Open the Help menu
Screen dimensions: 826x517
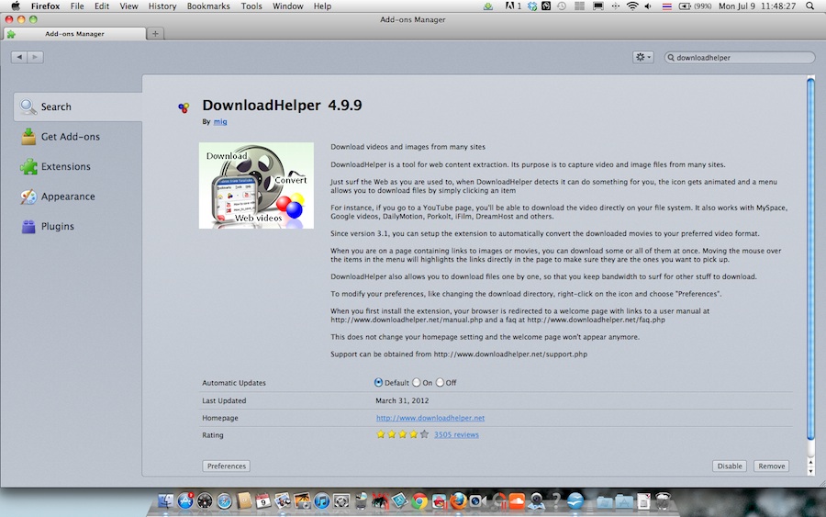pyautogui.click(x=322, y=6)
